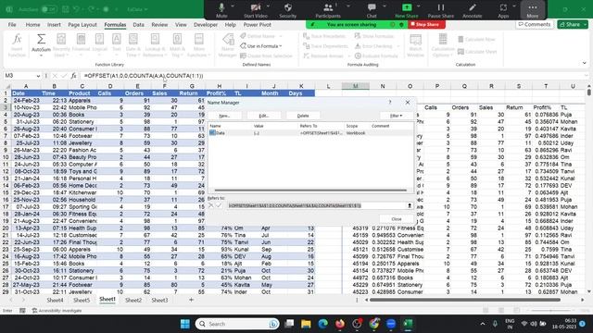
Task: Adjust the status bar zoom slider
Action: tap(550, 311)
